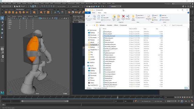
Task: Select kill_inside_cube.json file
Action: (133, 46)
